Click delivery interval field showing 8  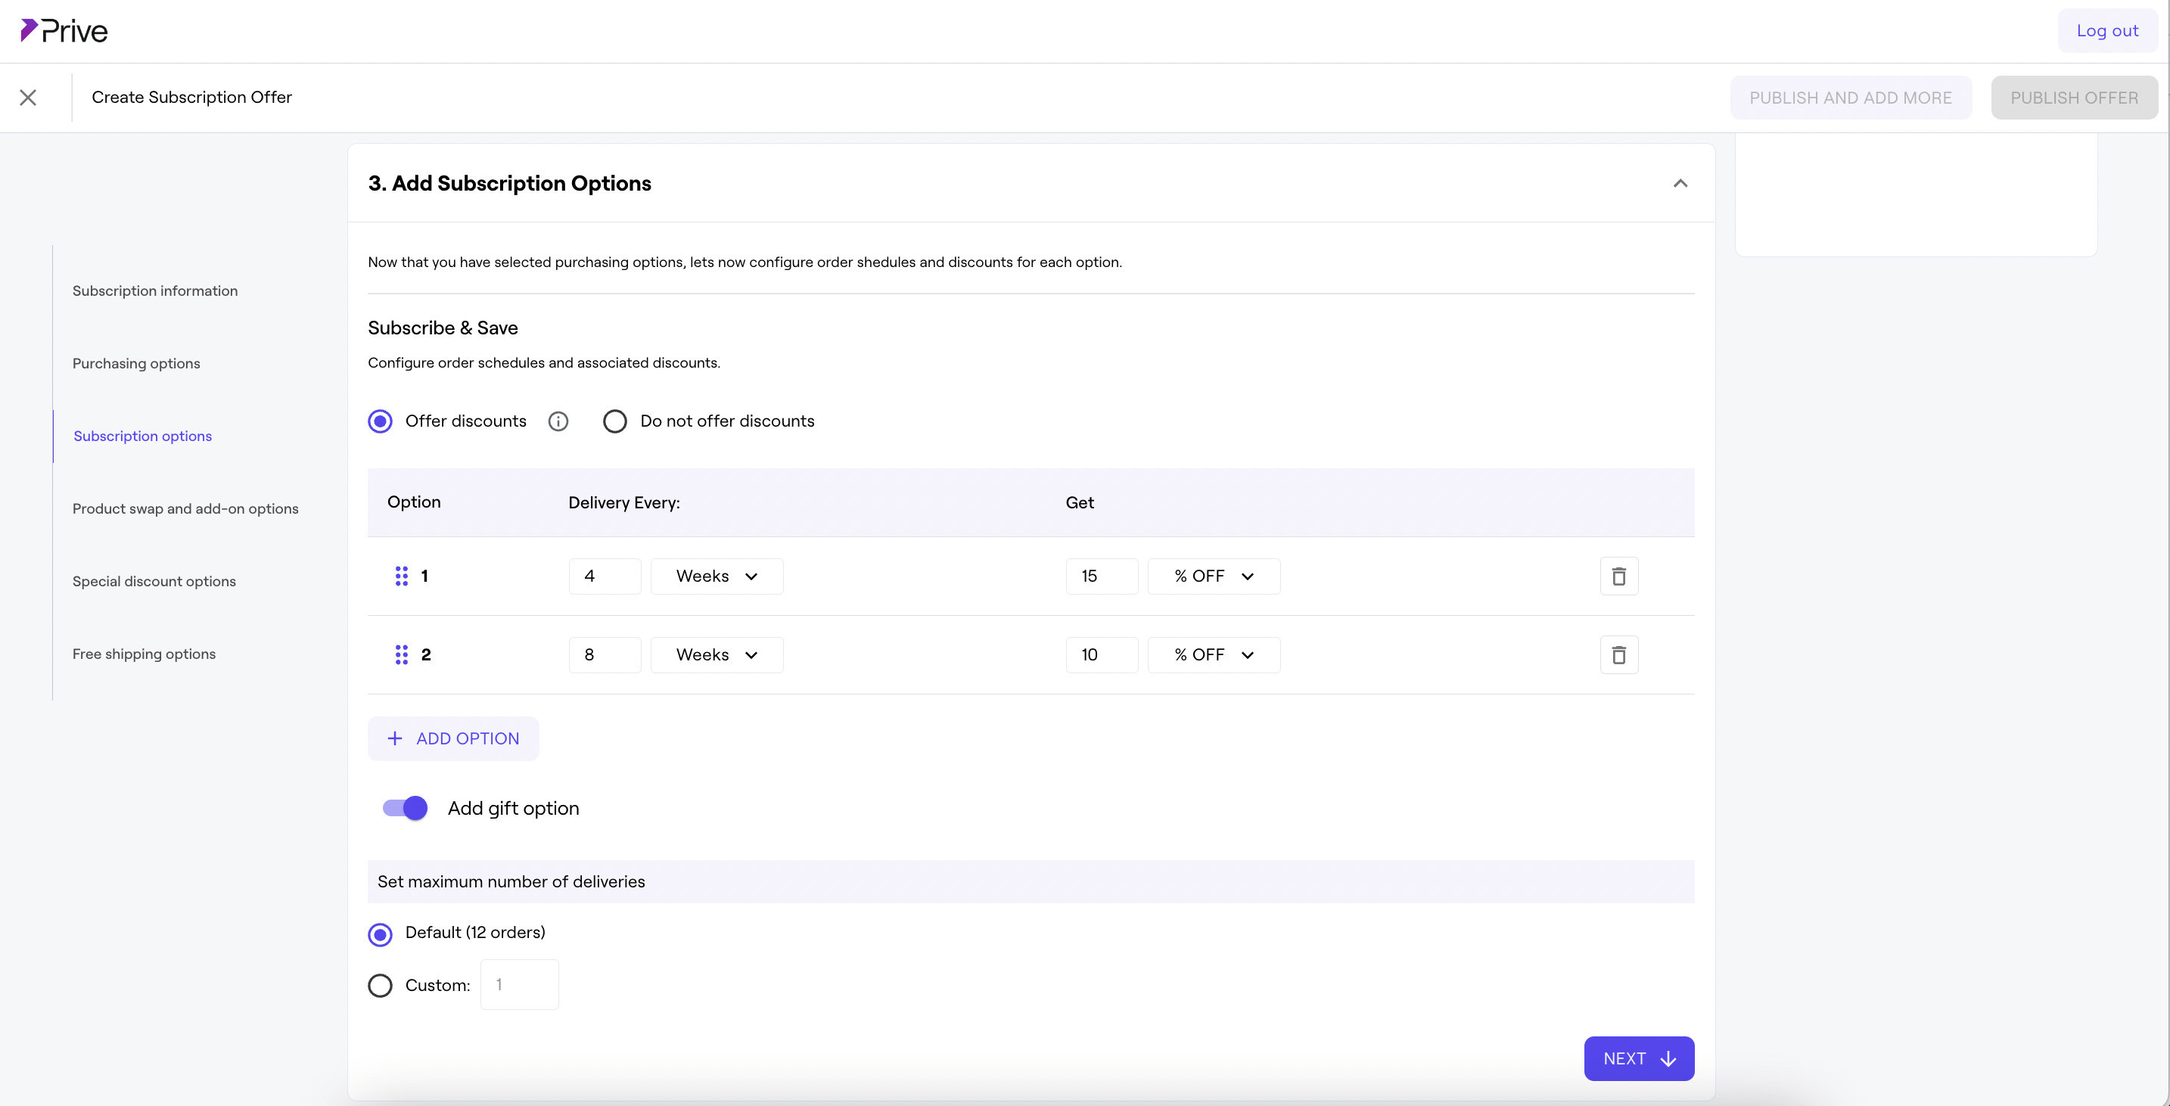(604, 654)
